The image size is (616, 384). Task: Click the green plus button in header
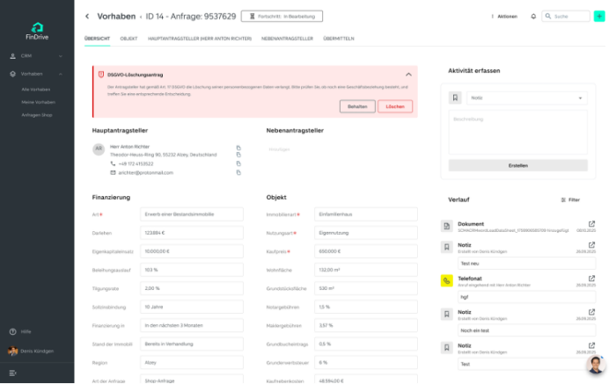click(x=599, y=16)
